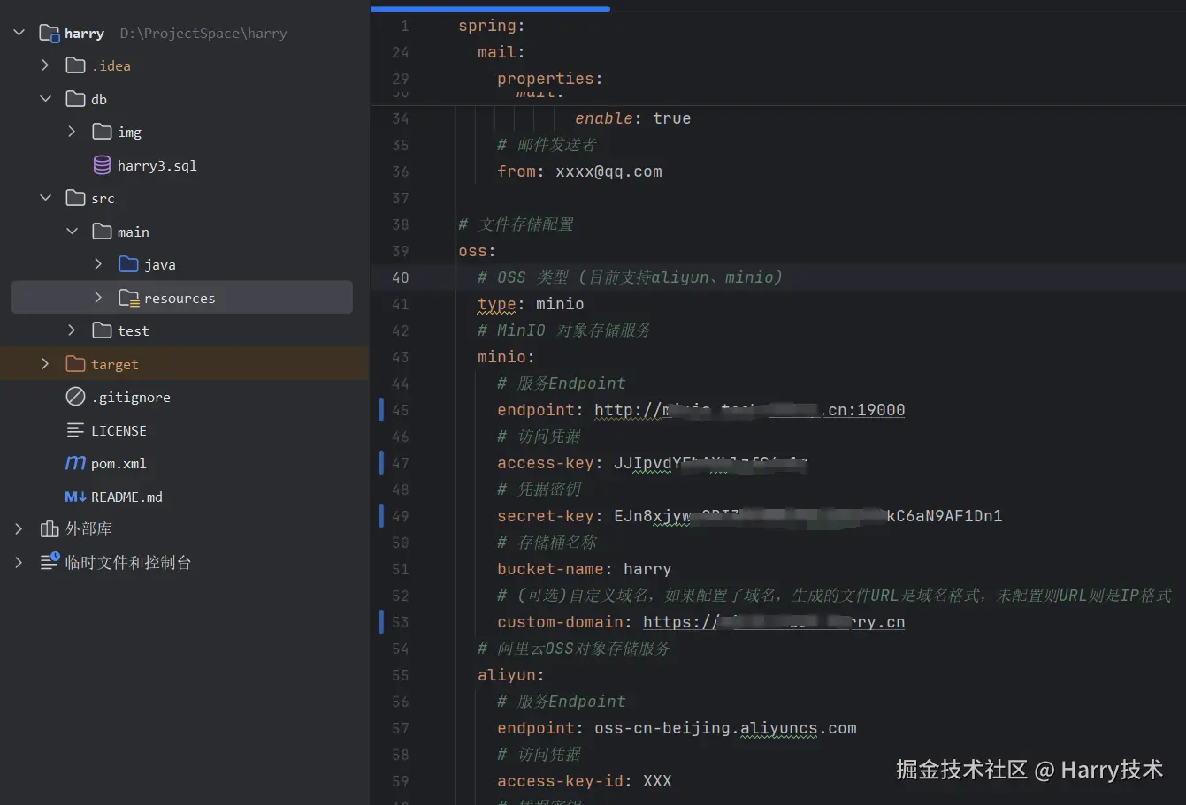Select harry3.sql in the project tree
This screenshot has width=1186, height=805.
(x=157, y=165)
